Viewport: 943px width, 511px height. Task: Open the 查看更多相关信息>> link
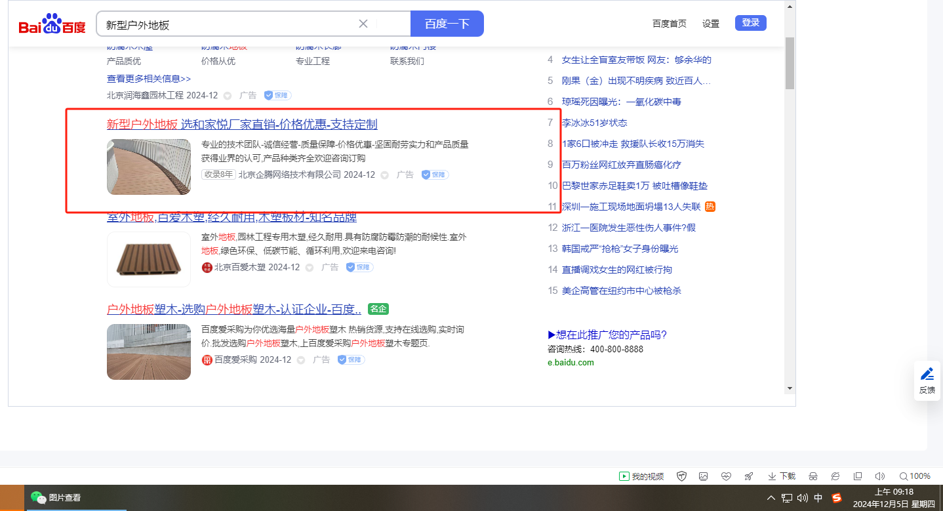149,79
